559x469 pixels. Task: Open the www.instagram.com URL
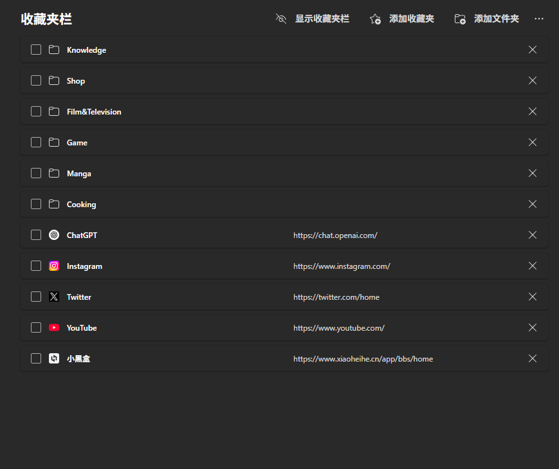(x=342, y=266)
